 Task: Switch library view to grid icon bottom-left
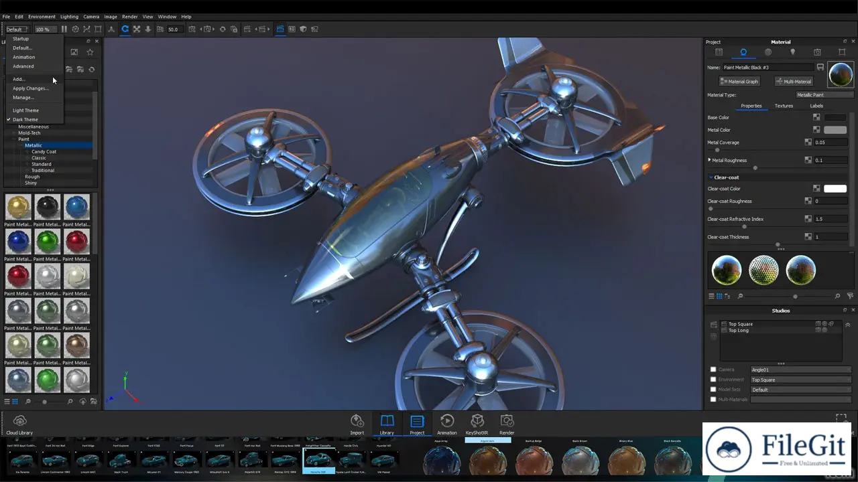point(15,402)
